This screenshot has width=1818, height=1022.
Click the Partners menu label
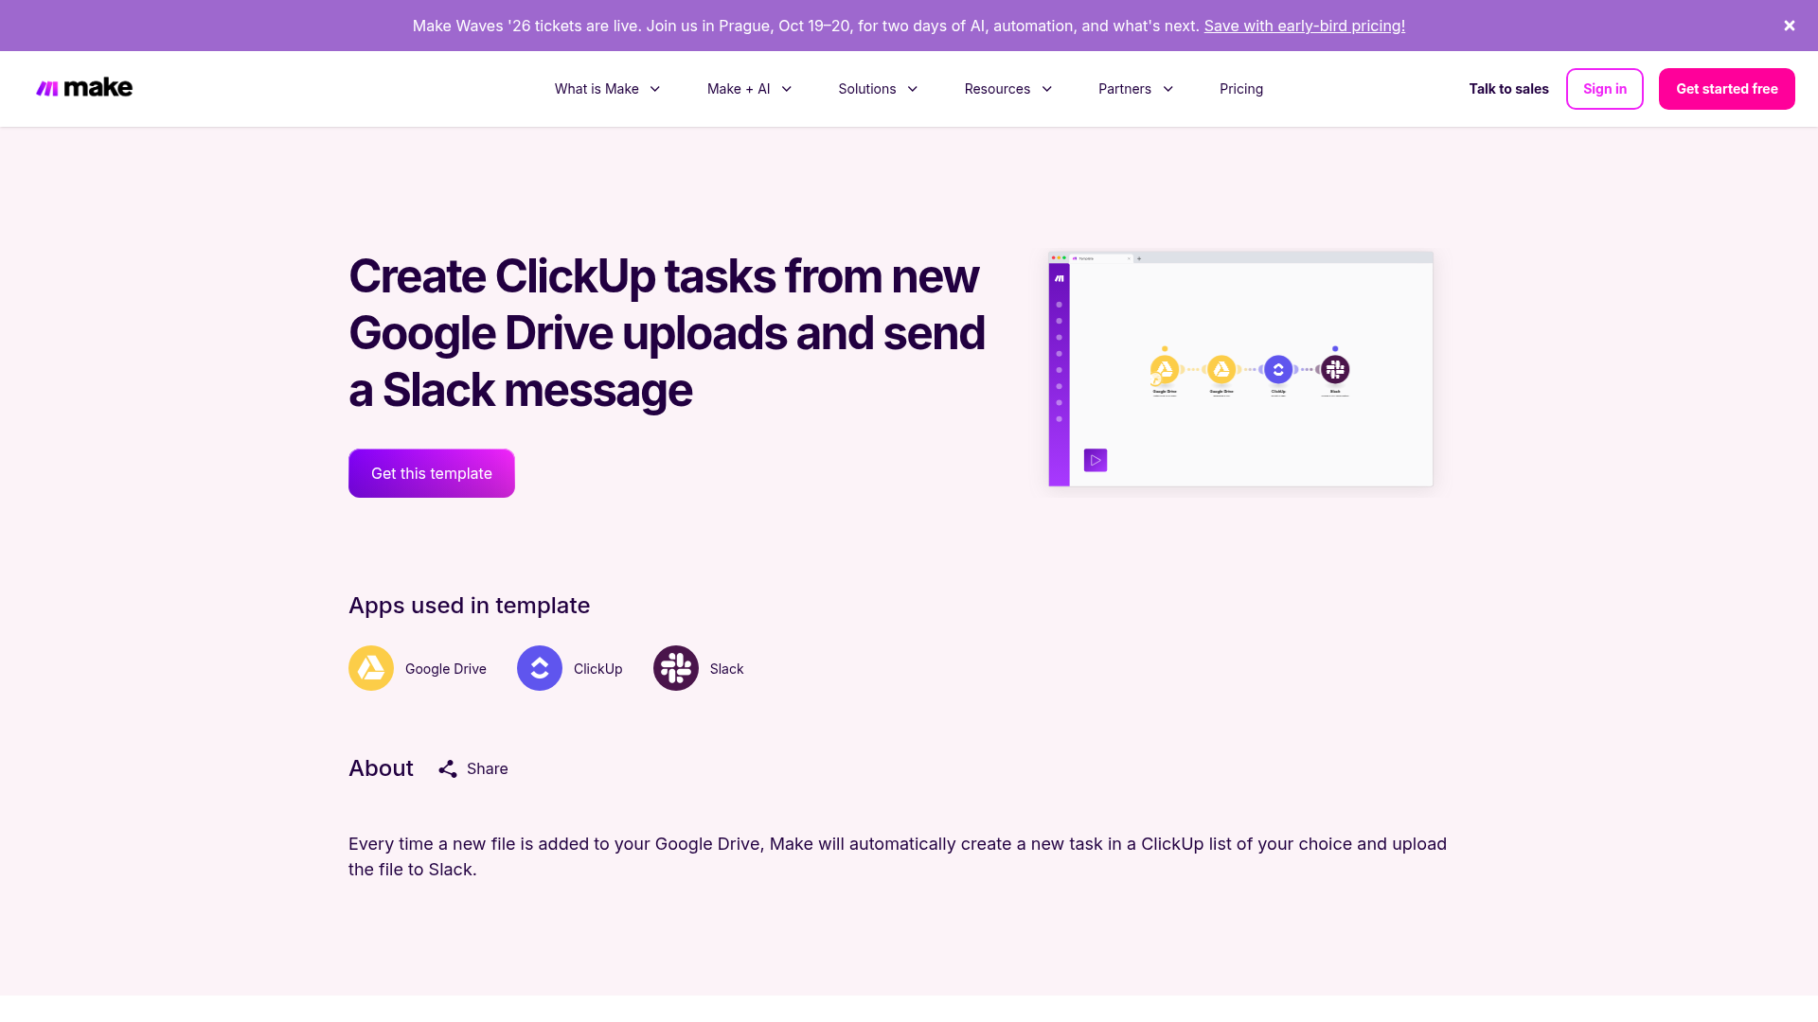[1125, 89]
